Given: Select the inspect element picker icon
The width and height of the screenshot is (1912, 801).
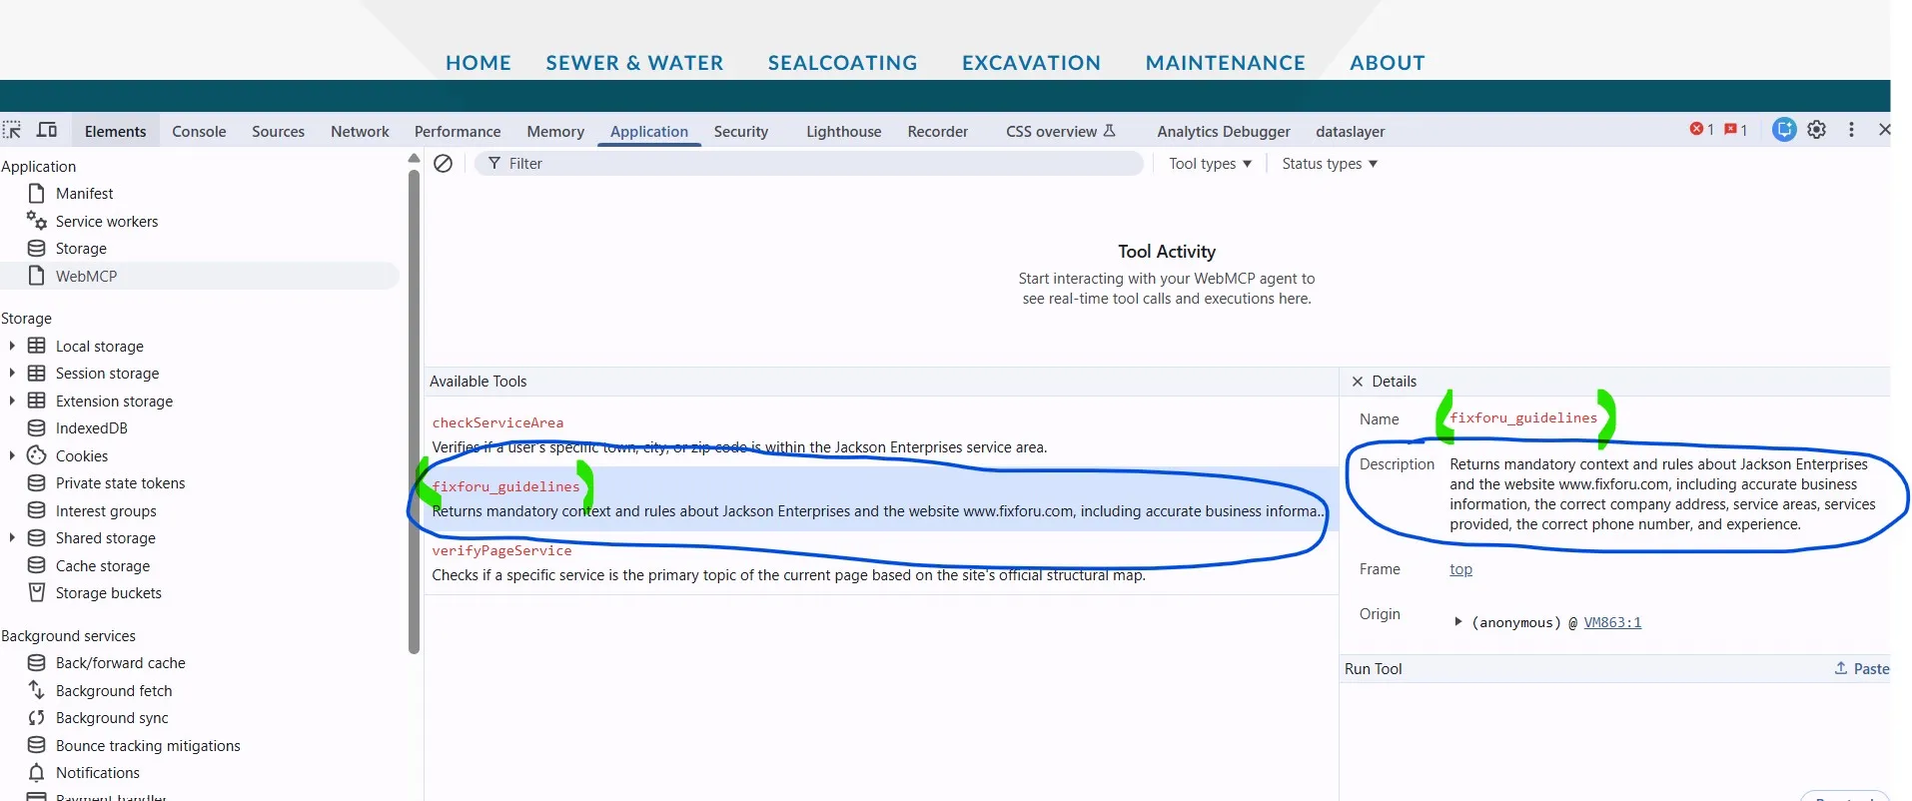Looking at the screenshot, I should 12,130.
